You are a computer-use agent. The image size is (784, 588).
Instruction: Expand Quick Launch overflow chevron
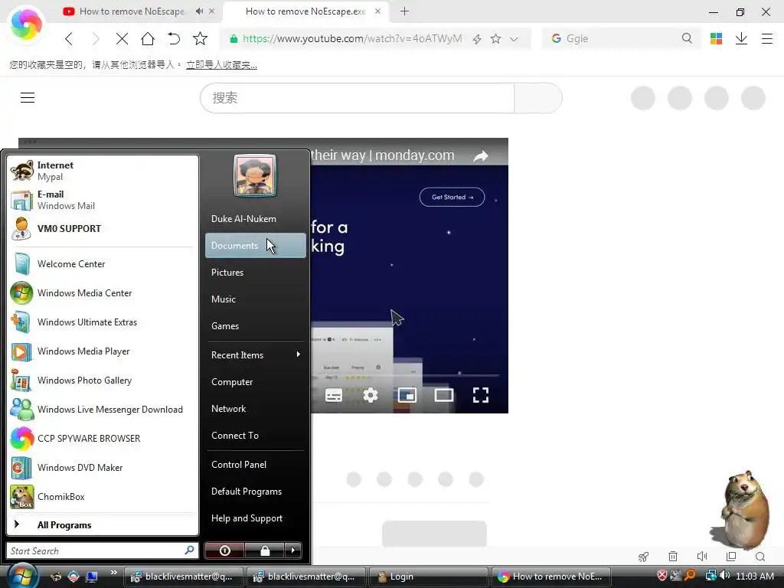click(113, 573)
